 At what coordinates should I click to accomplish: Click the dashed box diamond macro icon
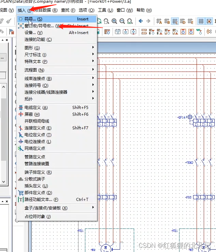pyautogui.click(x=133, y=32)
